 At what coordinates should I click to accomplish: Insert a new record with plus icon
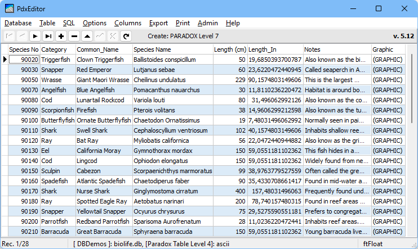coord(61,36)
